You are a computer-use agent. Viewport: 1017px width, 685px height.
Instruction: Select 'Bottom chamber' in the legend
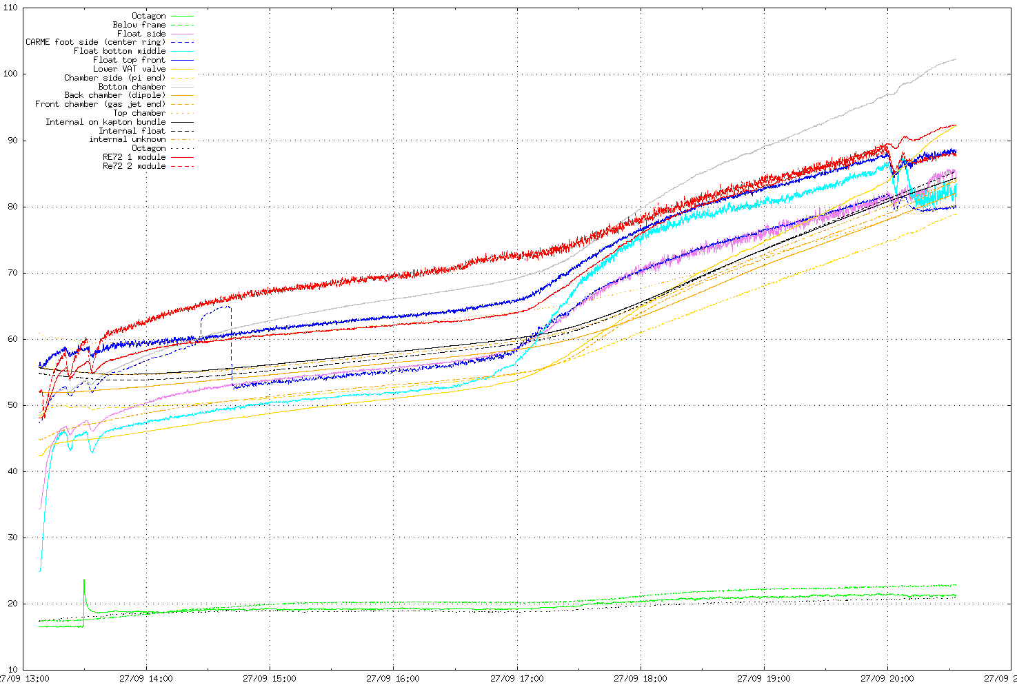coord(132,87)
